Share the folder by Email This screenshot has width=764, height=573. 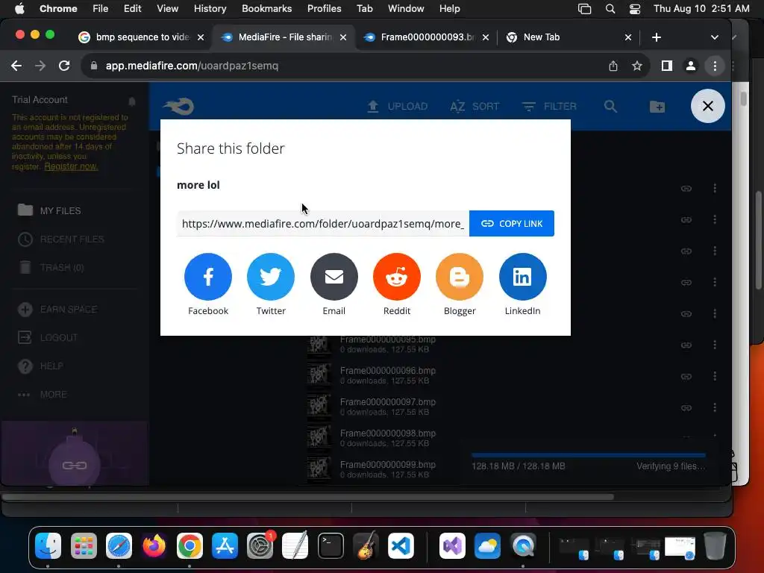(x=334, y=276)
